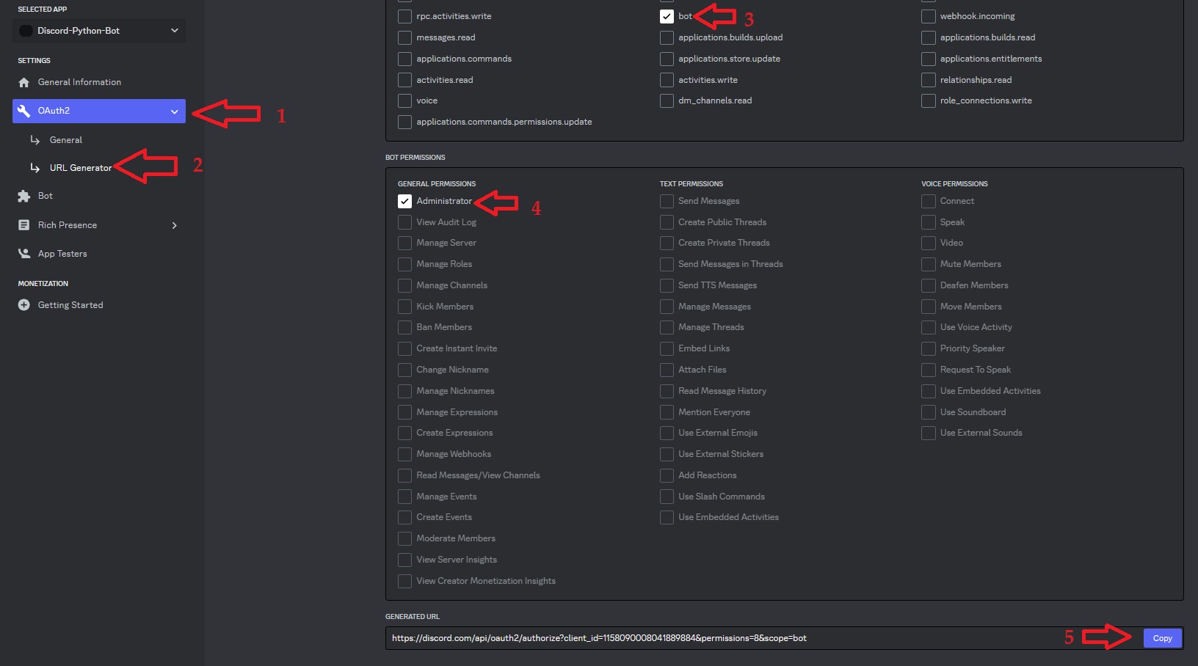Screen dimensions: 1198x666
Task: Check Connect voice permission
Action: coord(929,201)
